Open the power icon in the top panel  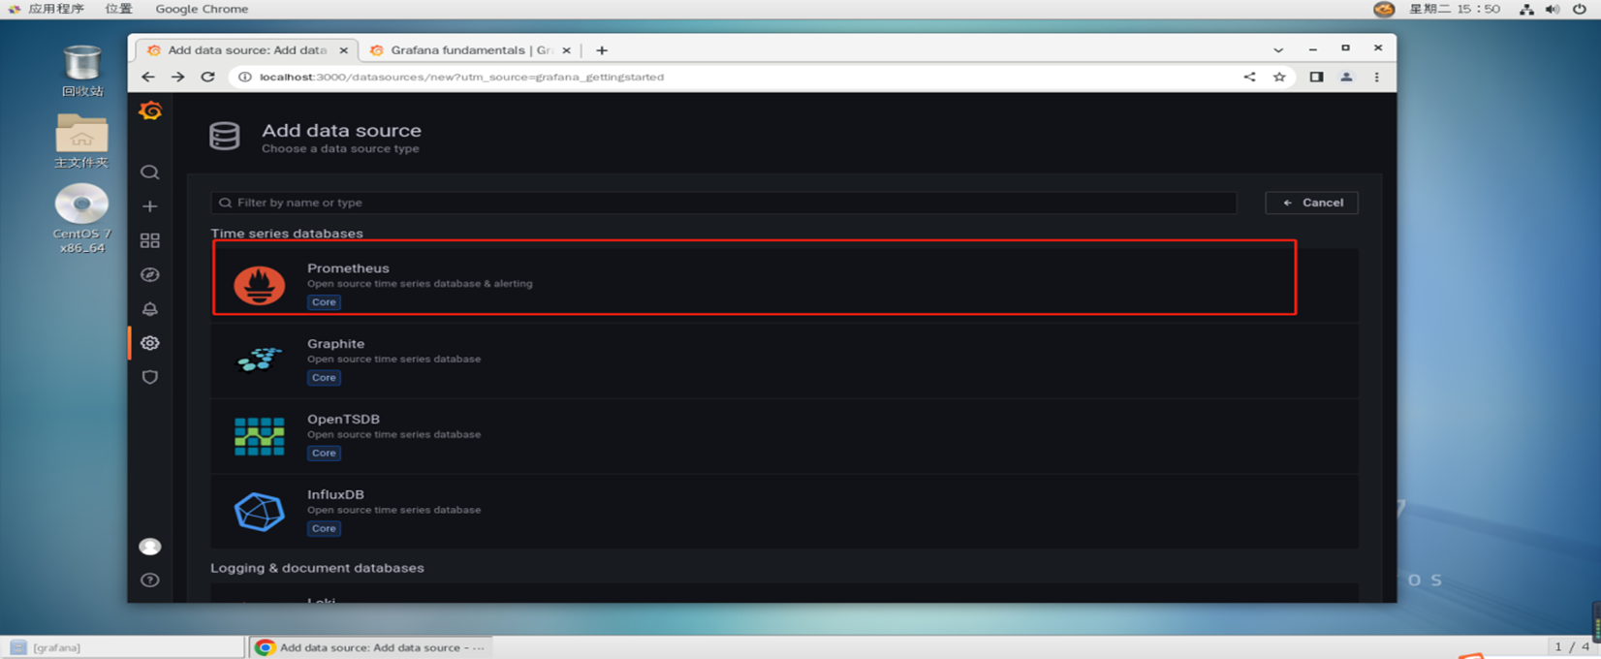[1580, 9]
